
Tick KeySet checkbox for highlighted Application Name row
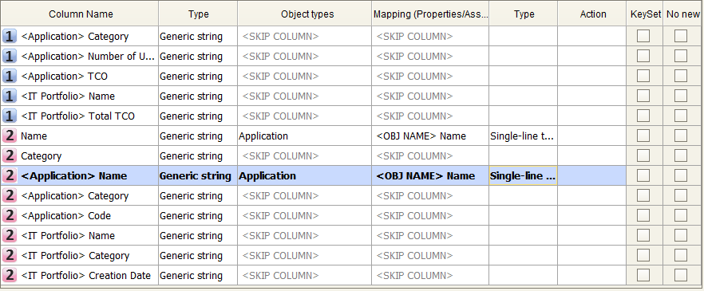[643, 175]
